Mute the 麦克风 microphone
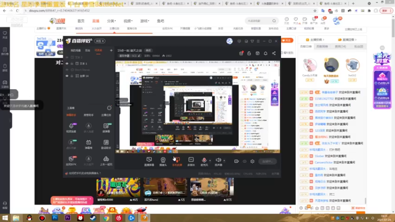395x222 pixels. coord(204,161)
